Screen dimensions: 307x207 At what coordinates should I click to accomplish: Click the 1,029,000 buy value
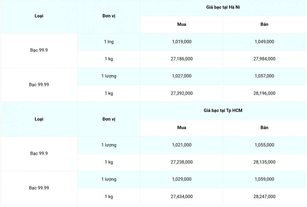click(x=182, y=179)
